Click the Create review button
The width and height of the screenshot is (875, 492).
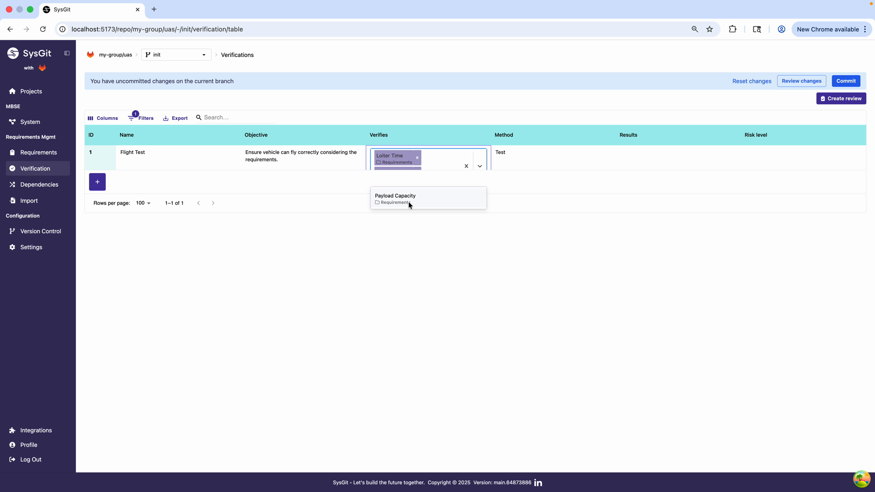pos(841,98)
